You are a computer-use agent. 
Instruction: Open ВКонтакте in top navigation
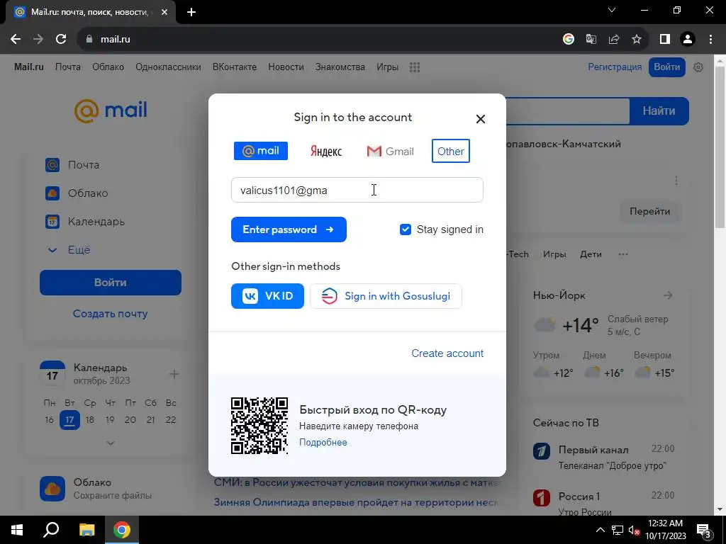(x=234, y=67)
